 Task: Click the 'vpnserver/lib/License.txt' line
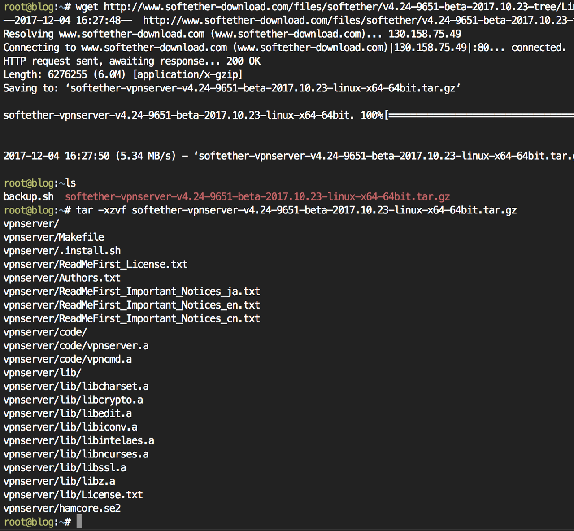click(x=73, y=495)
